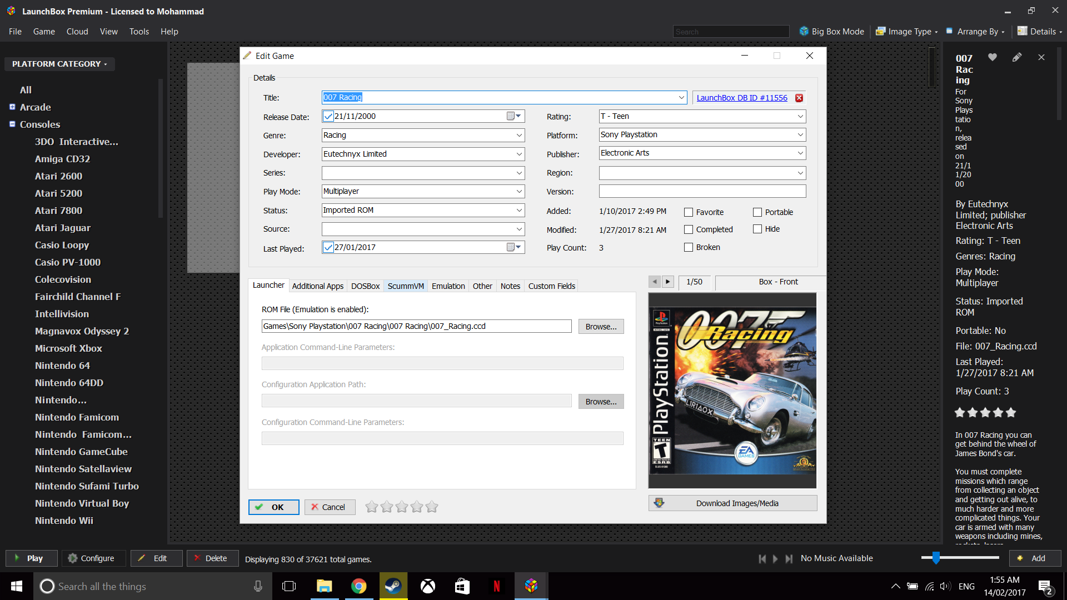Toggle the Favorite checkbox
The height and width of the screenshot is (600, 1067).
pos(689,212)
